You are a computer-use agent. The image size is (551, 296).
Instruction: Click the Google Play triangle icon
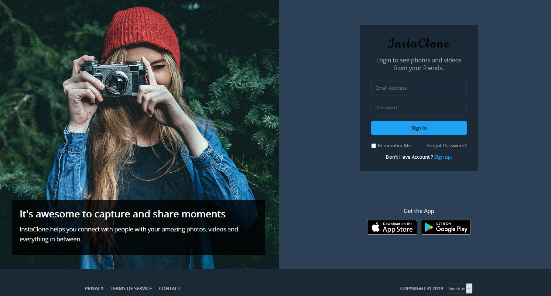[x=428, y=228]
